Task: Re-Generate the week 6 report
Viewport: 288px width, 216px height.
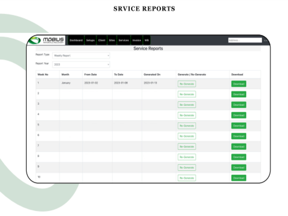Action: pos(187,136)
